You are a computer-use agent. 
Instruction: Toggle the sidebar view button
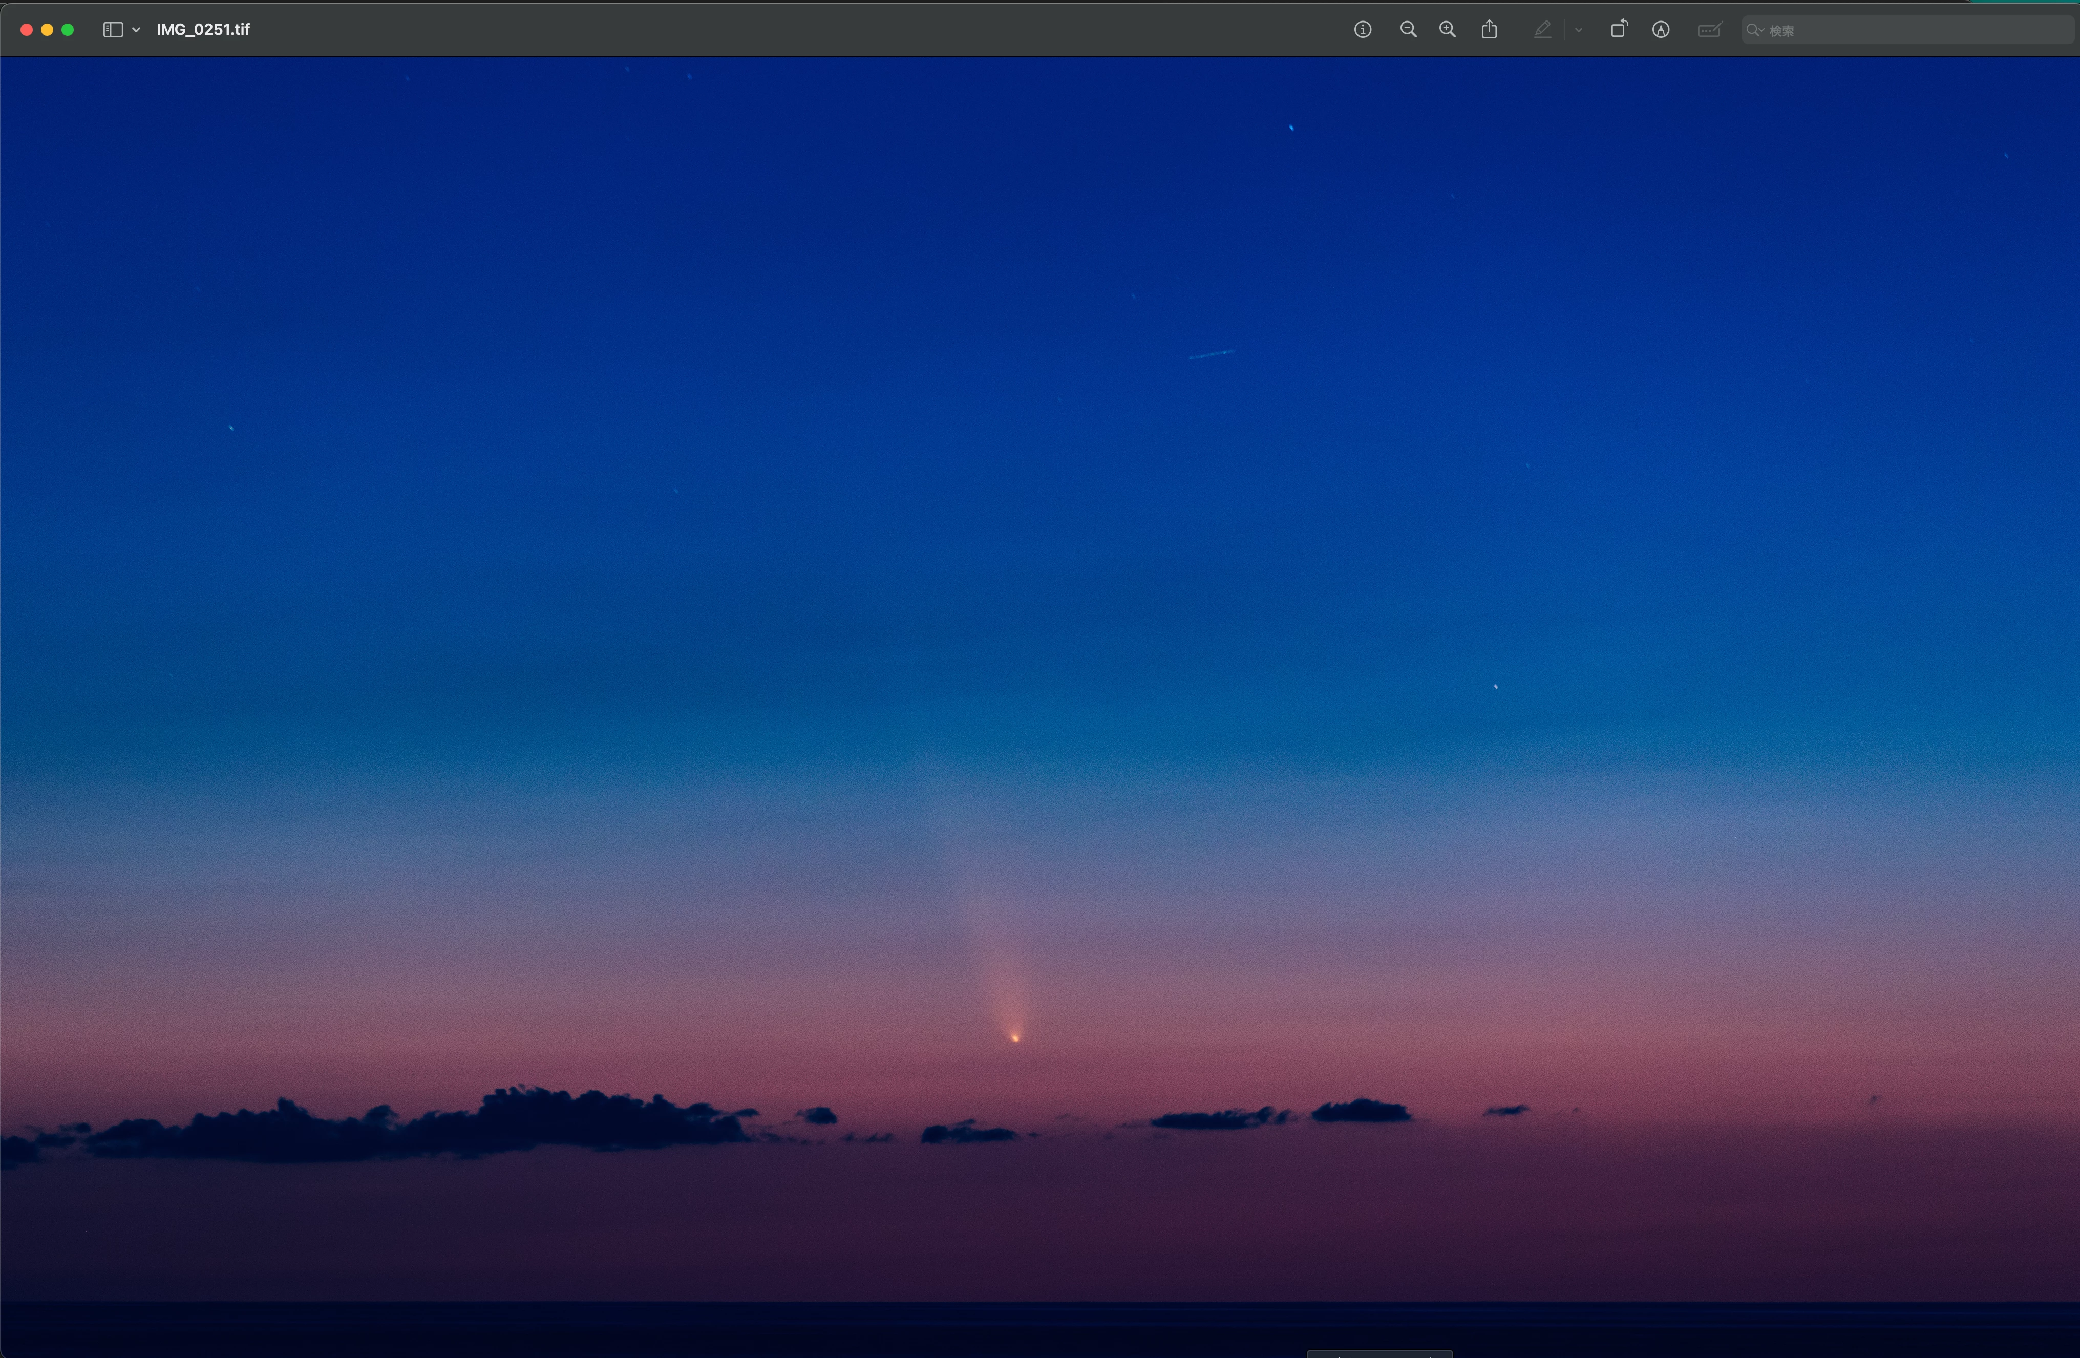pos(113,30)
